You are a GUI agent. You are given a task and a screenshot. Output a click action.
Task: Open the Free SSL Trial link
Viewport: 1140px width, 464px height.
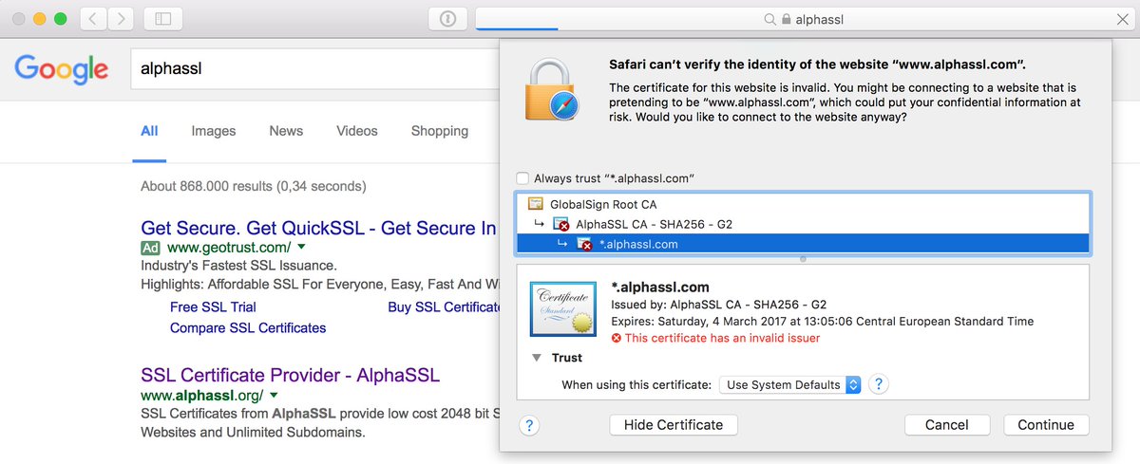pos(213,307)
